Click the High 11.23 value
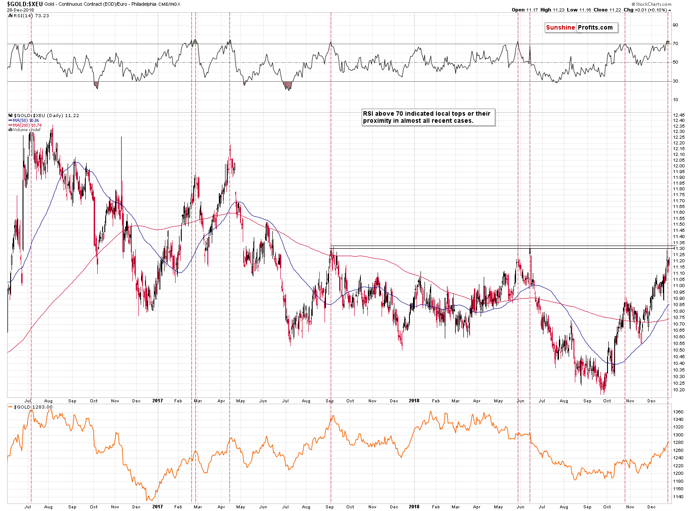 pyautogui.click(x=552, y=10)
